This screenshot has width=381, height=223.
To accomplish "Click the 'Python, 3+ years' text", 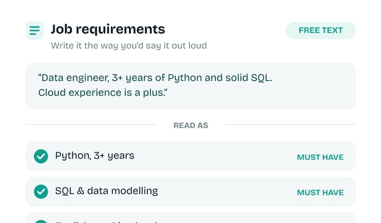I will tap(95, 156).
